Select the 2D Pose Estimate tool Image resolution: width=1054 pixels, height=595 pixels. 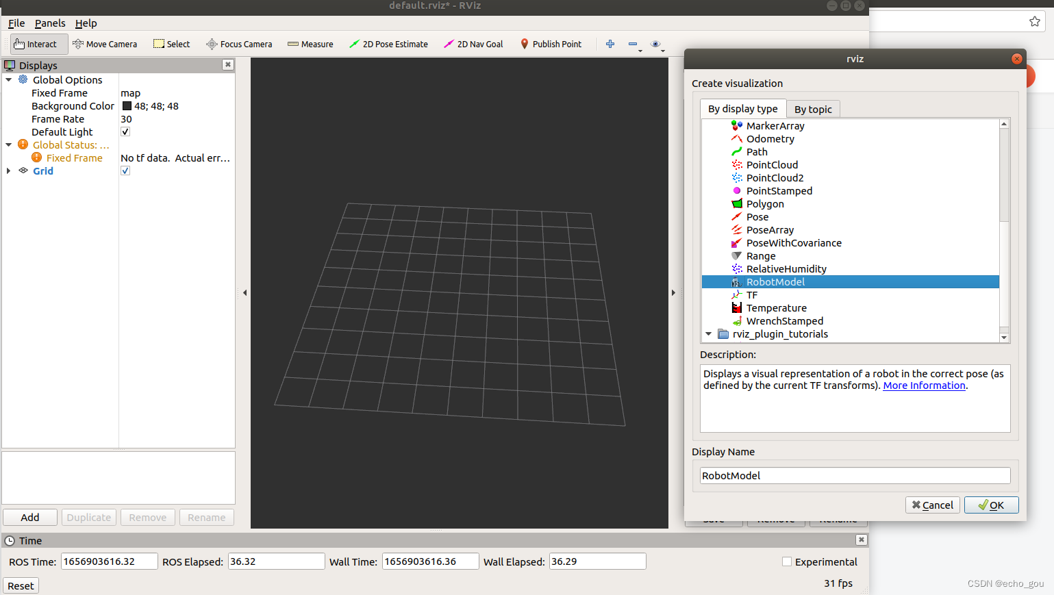coord(388,44)
